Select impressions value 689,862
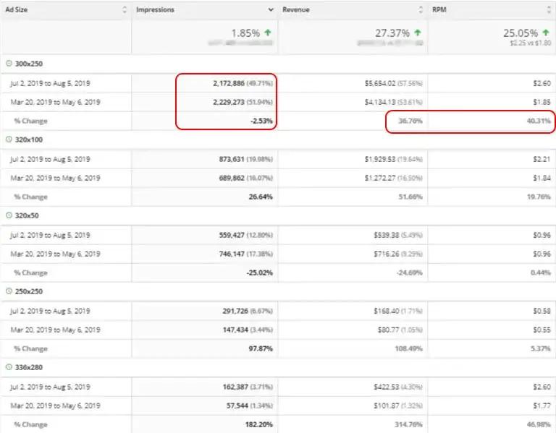This screenshot has width=556, height=433. click(232, 178)
